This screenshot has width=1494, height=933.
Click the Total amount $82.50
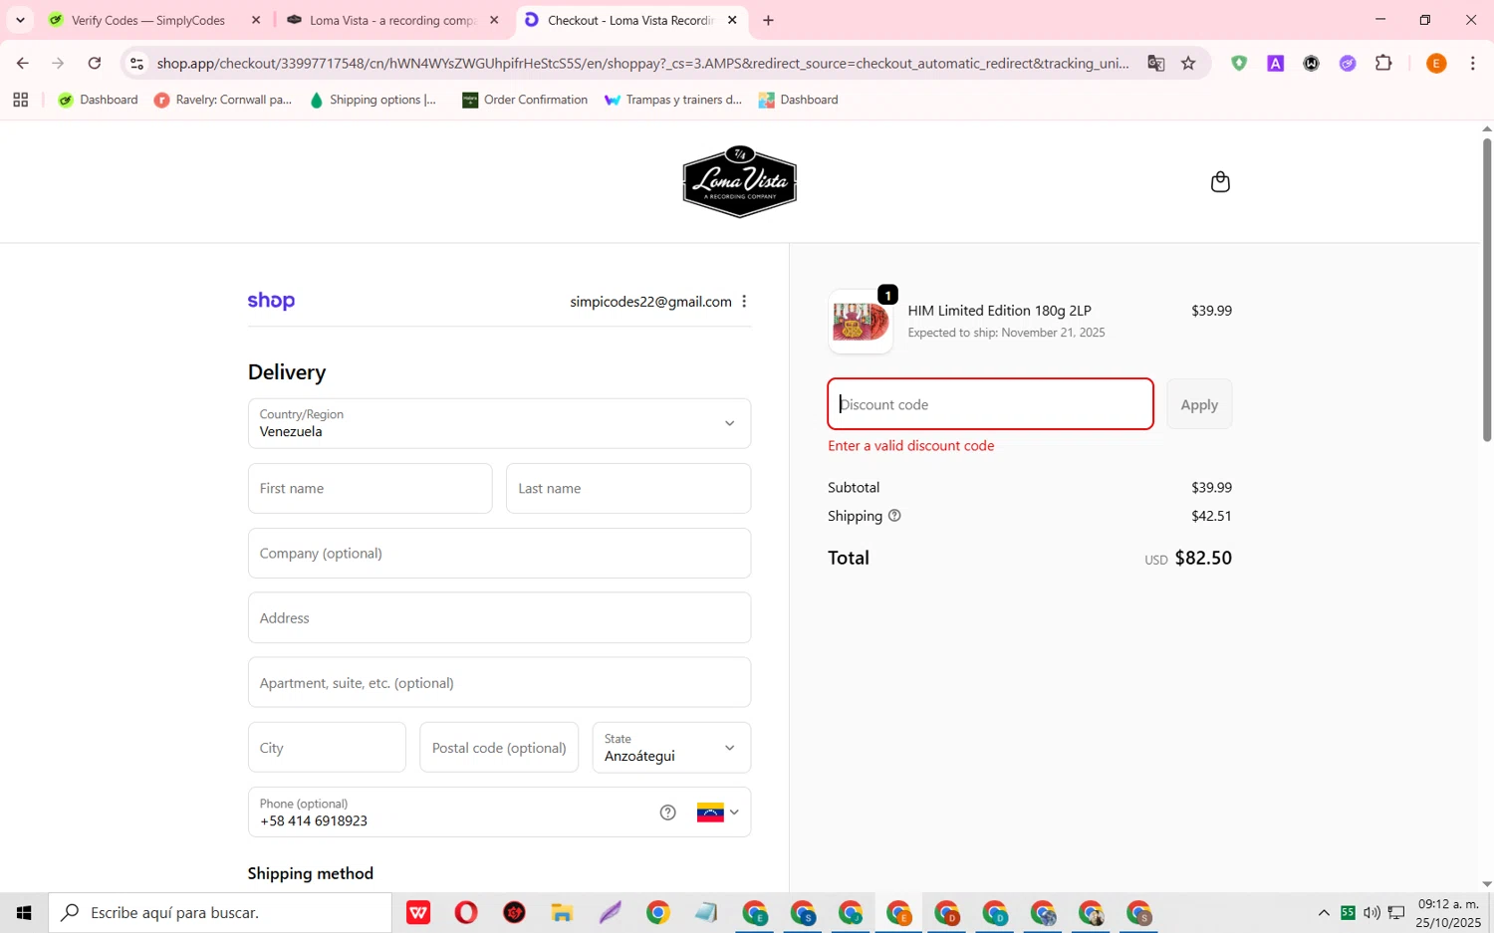coord(1203,558)
